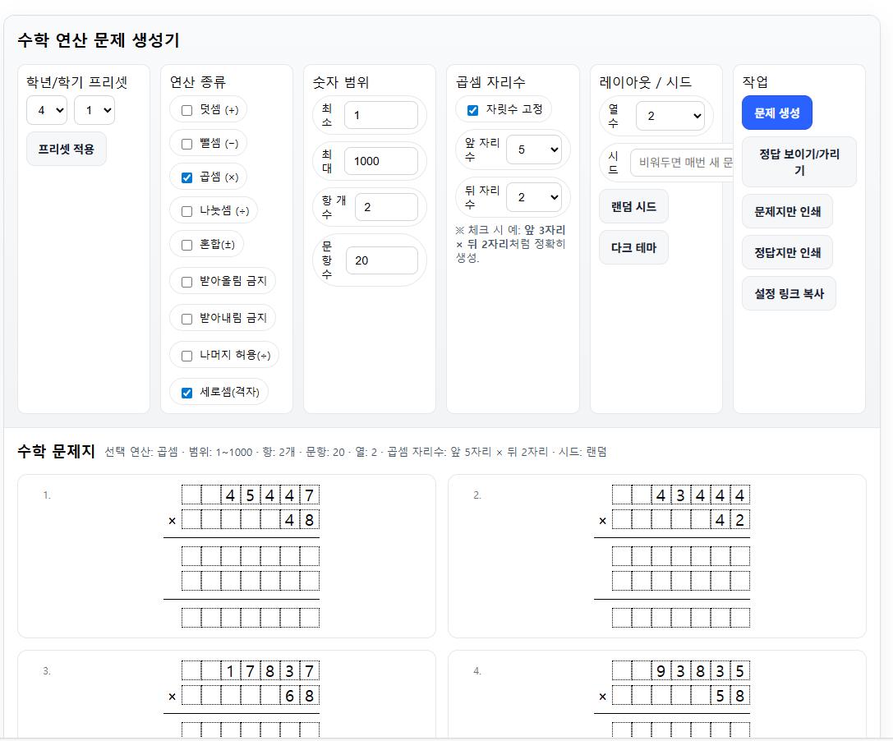Click the blue 문제 생성 button
Viewport: 893px width, 741px height.
(777, 113)
